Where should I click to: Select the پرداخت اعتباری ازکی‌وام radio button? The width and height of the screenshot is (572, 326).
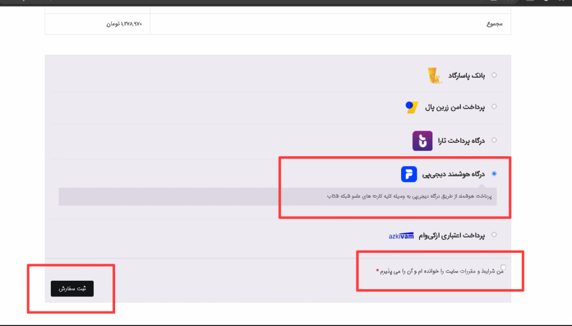tap(494, 235)
